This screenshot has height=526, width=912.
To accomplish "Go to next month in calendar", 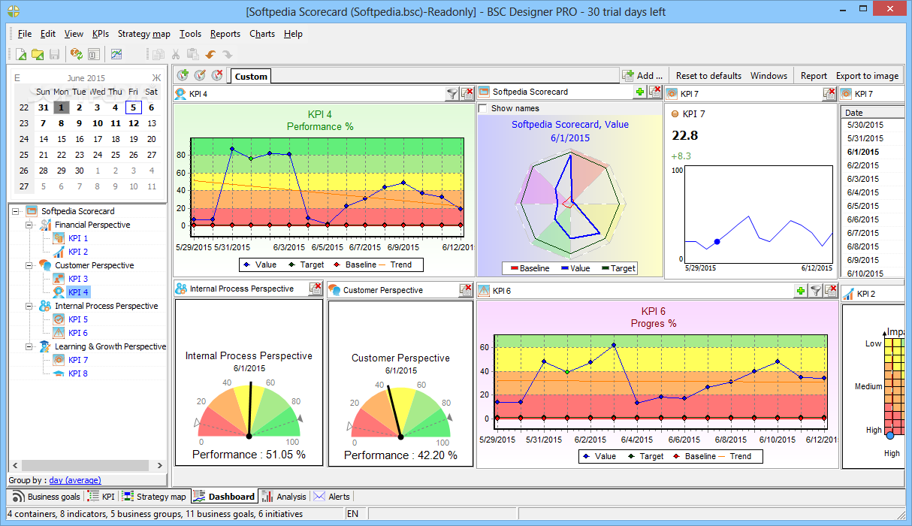I will tap(156, 77).
